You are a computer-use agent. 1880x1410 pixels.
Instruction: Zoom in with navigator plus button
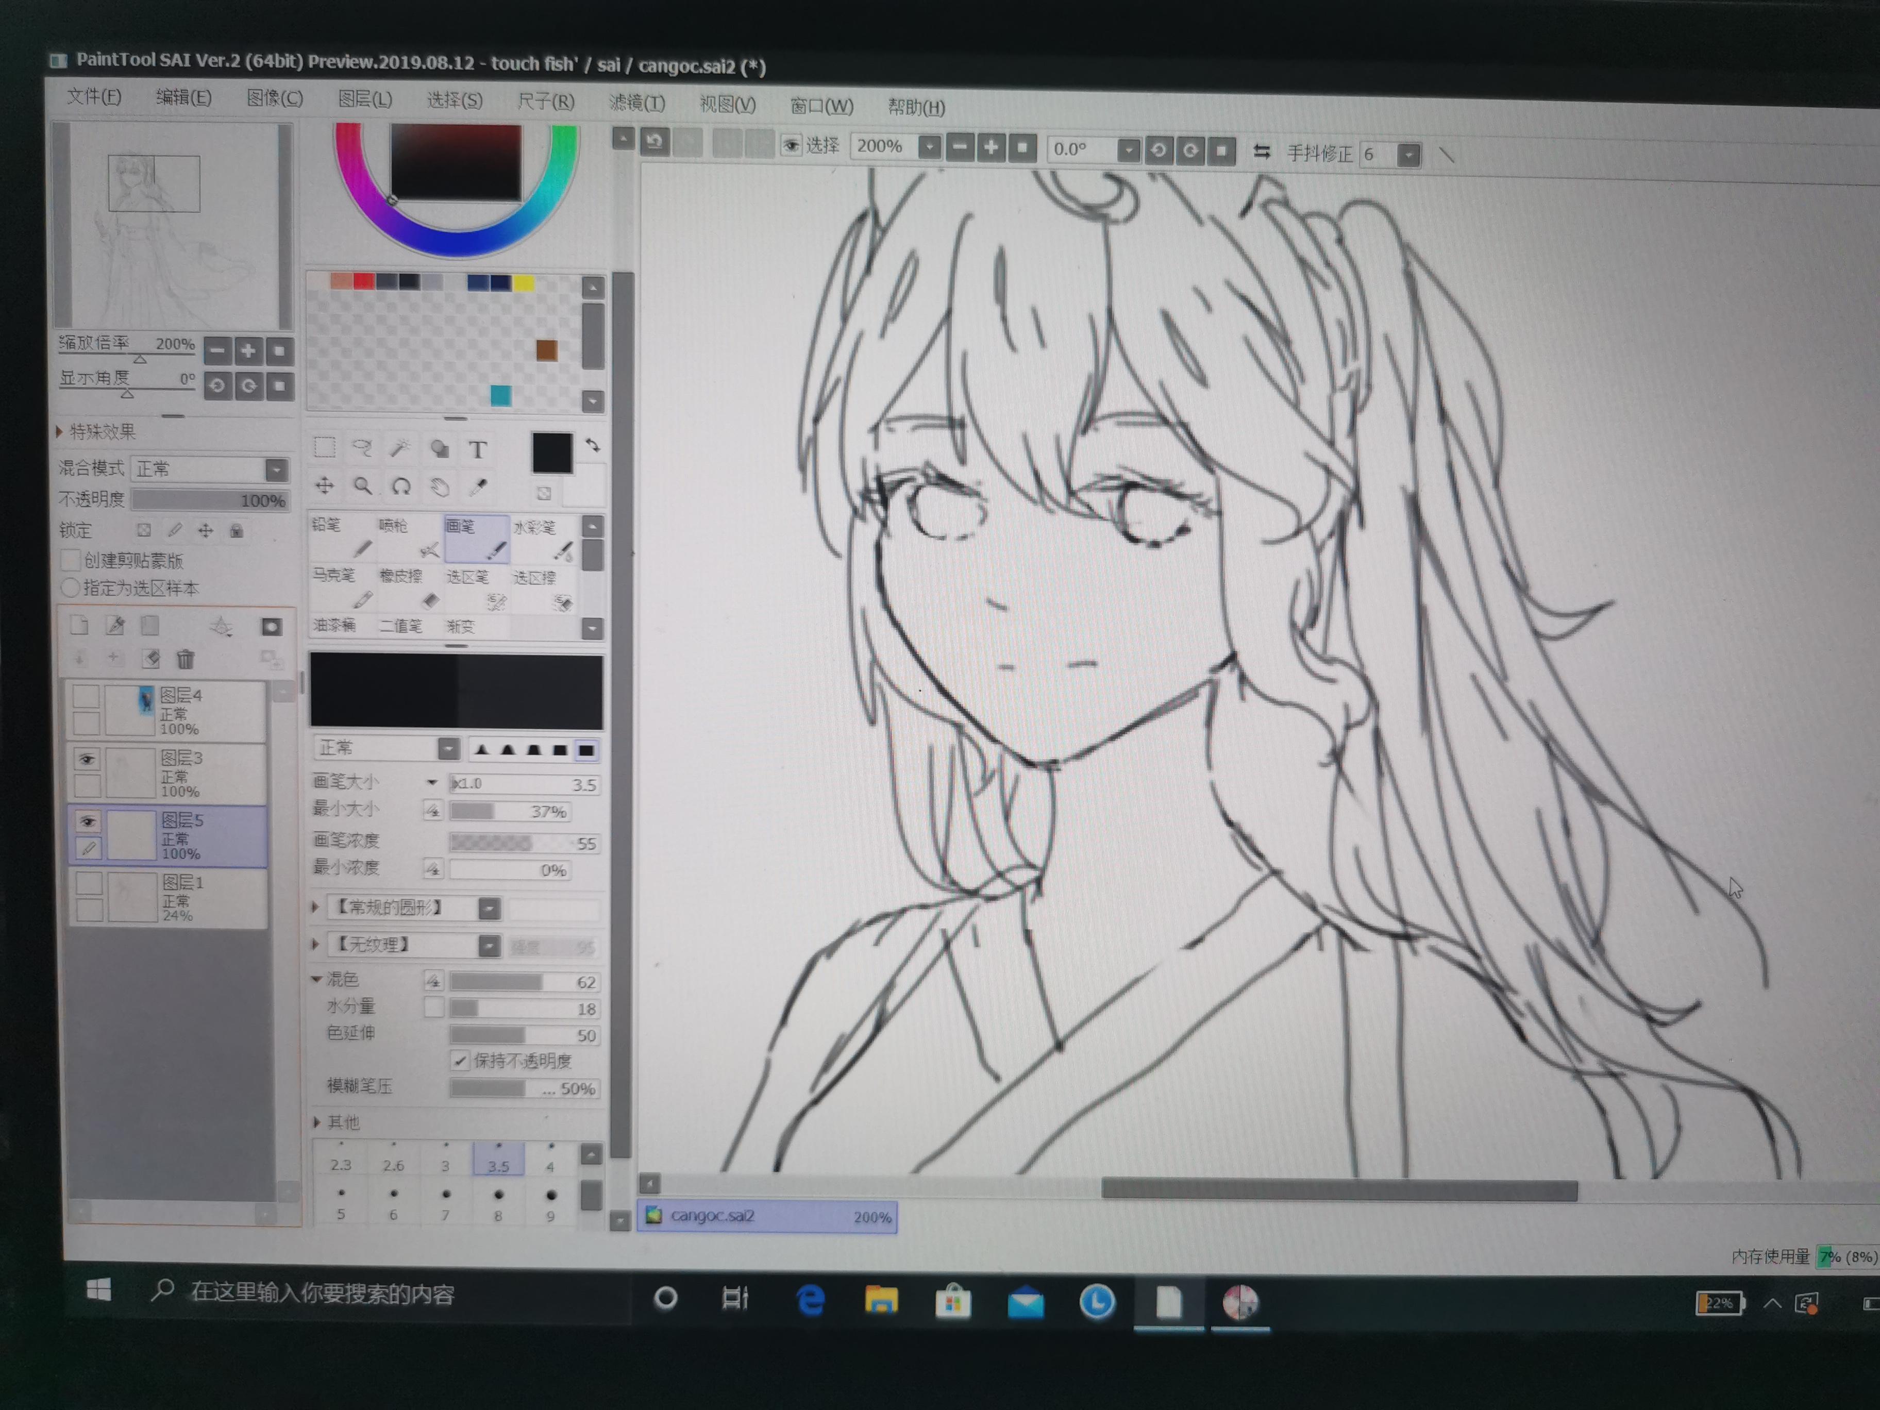pos(248,350)
